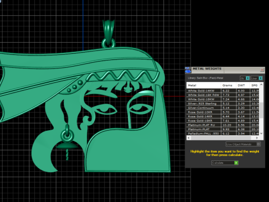Select the Rose Gold:10KR row
269x202 pixels.
(223, 112)
